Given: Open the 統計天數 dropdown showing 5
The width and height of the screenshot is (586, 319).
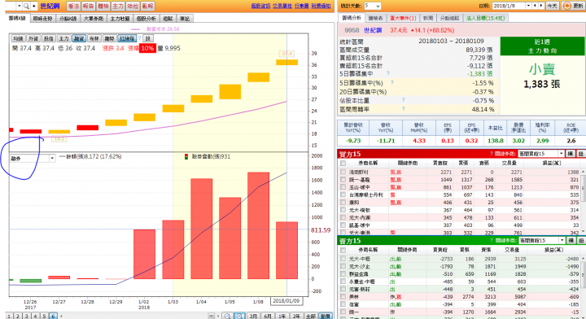Looking at the screenshot, I should (x=372, y=6).
